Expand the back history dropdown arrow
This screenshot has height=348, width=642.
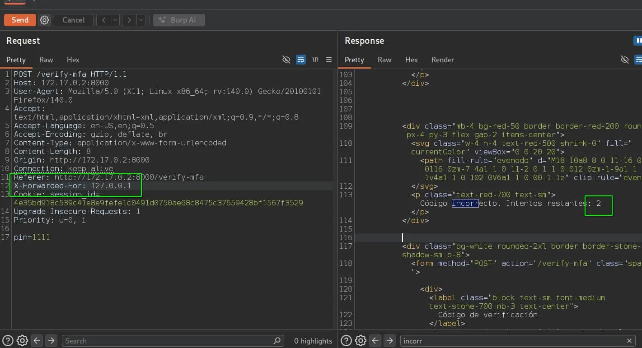tap(115, 20)
